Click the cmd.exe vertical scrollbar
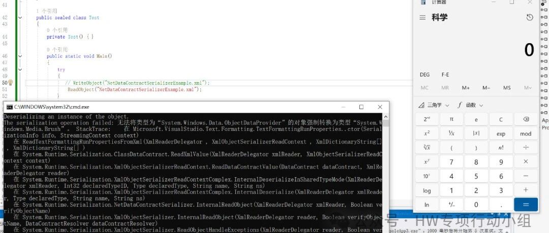This screenshot has height=233, width=549. (x=385, y=173)
